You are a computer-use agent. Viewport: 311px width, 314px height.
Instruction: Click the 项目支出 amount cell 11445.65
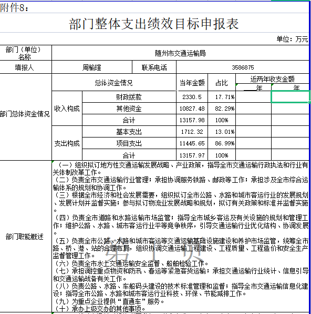tap(192, 143)
